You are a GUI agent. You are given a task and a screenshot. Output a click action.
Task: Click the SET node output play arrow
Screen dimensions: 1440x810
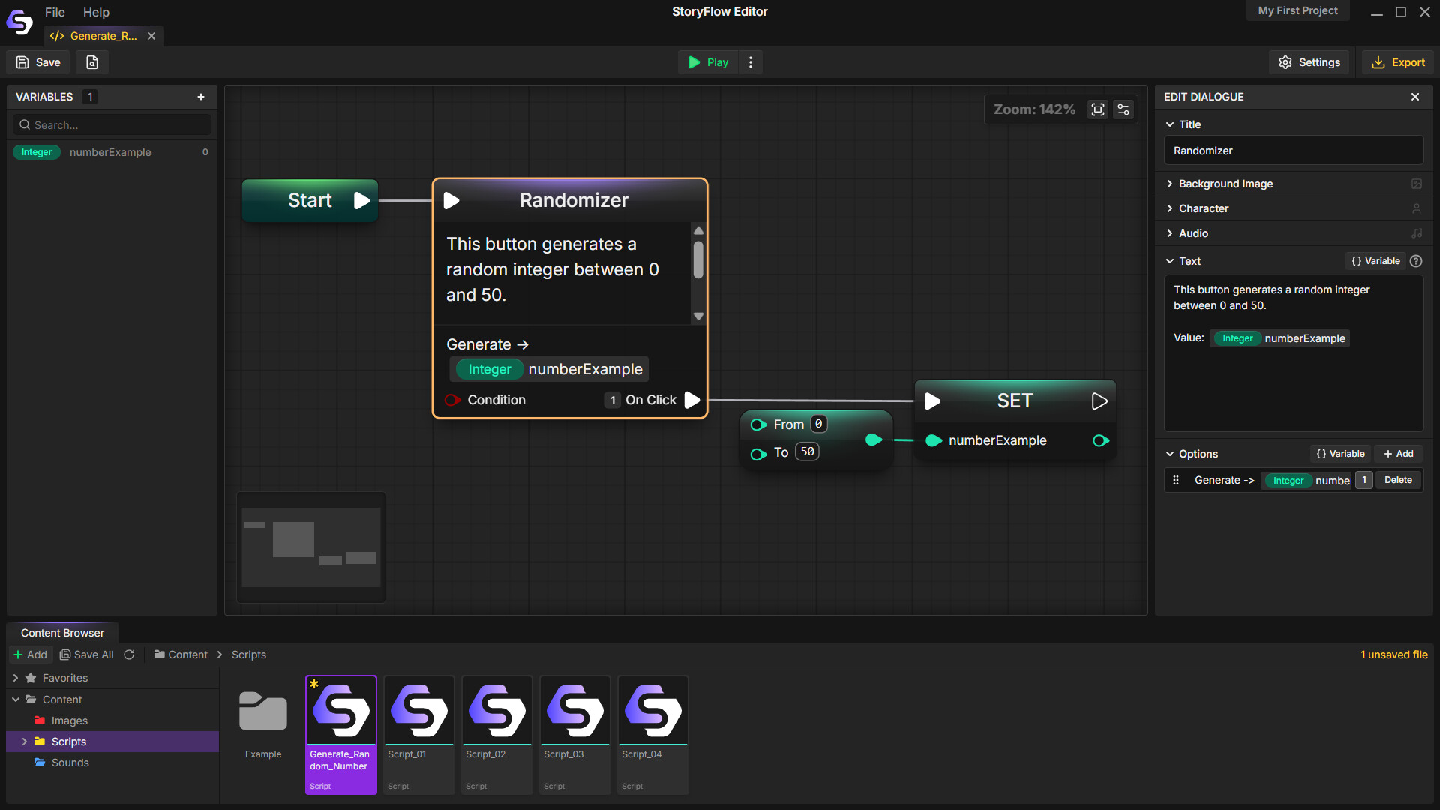(x=1099, y=401)
